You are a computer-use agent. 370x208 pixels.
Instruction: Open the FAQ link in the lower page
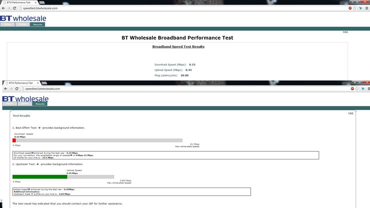(351, 113)
